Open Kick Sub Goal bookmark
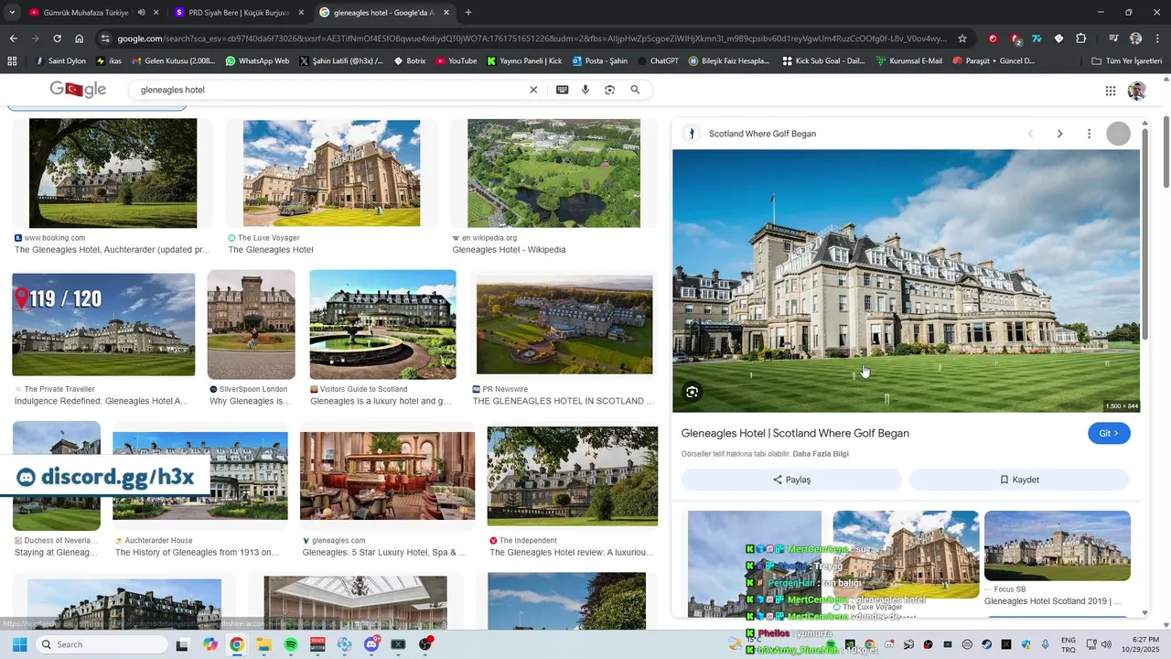The width and height of the screenshot is (1171, 659). click(x=823, y=61)
